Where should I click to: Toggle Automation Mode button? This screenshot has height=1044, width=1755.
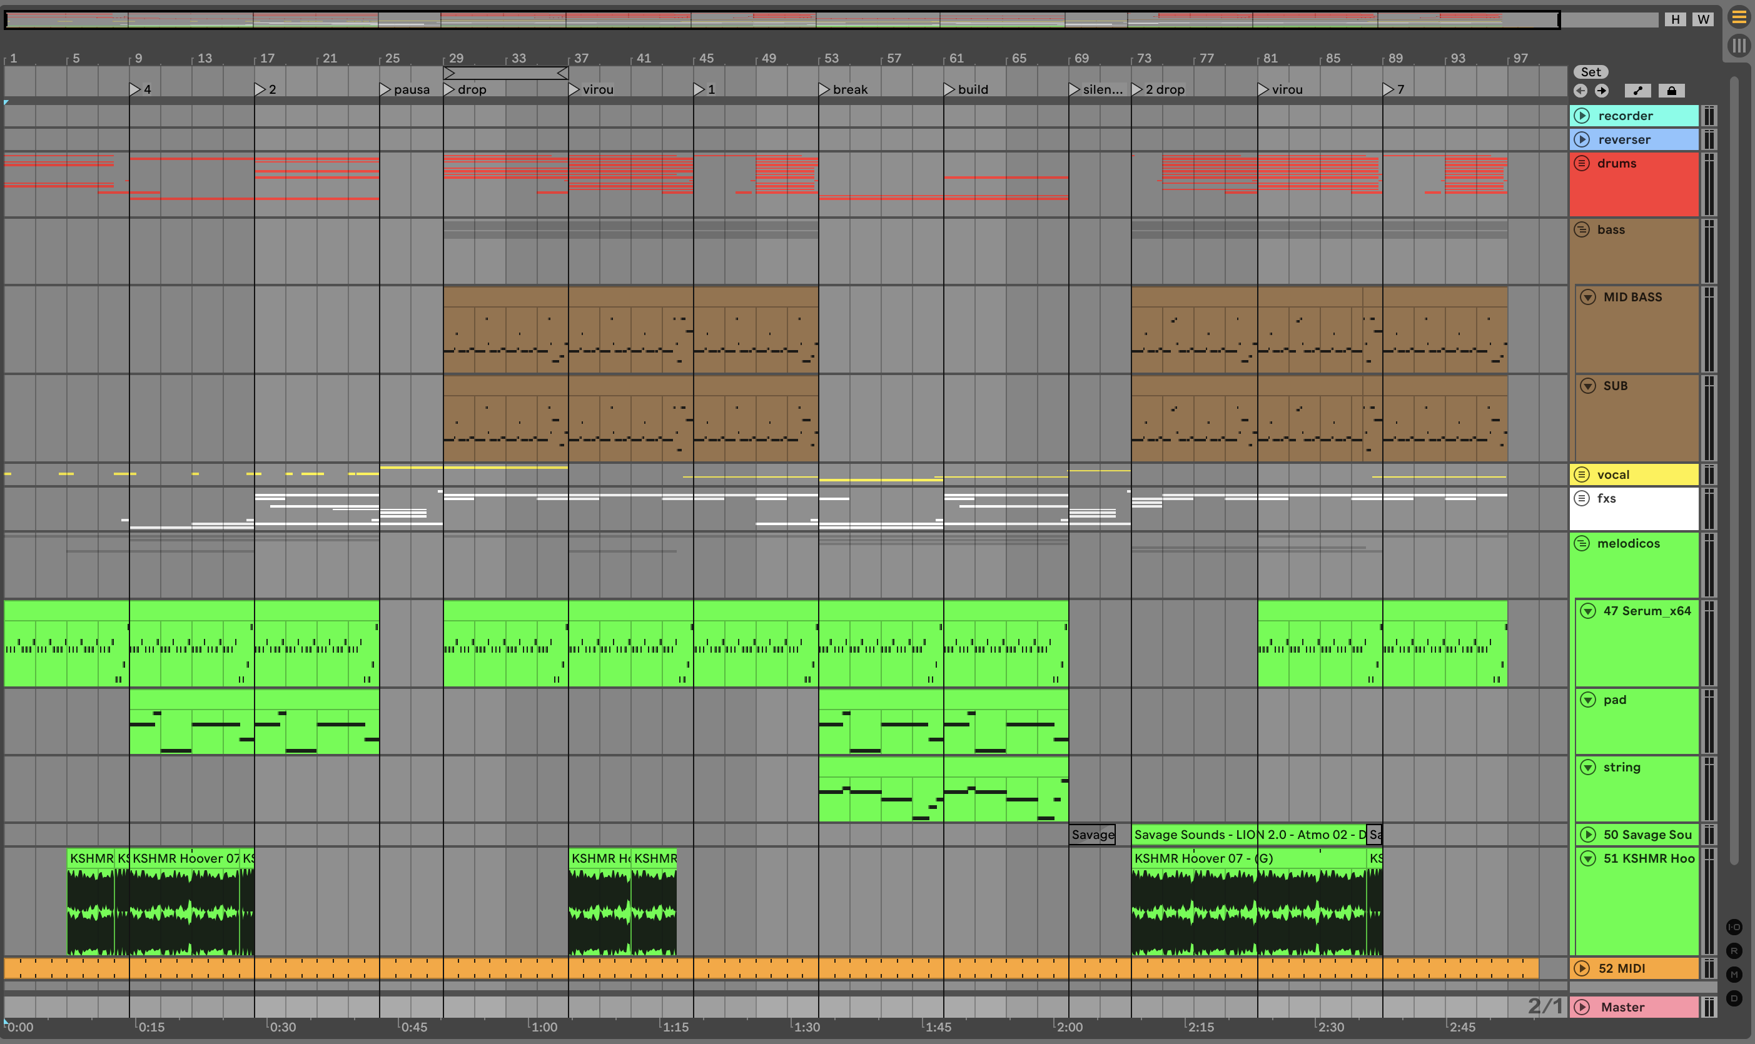pyautogui.click(x=1637, y=90)
